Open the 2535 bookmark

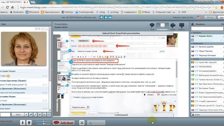(x=182, y=12)
